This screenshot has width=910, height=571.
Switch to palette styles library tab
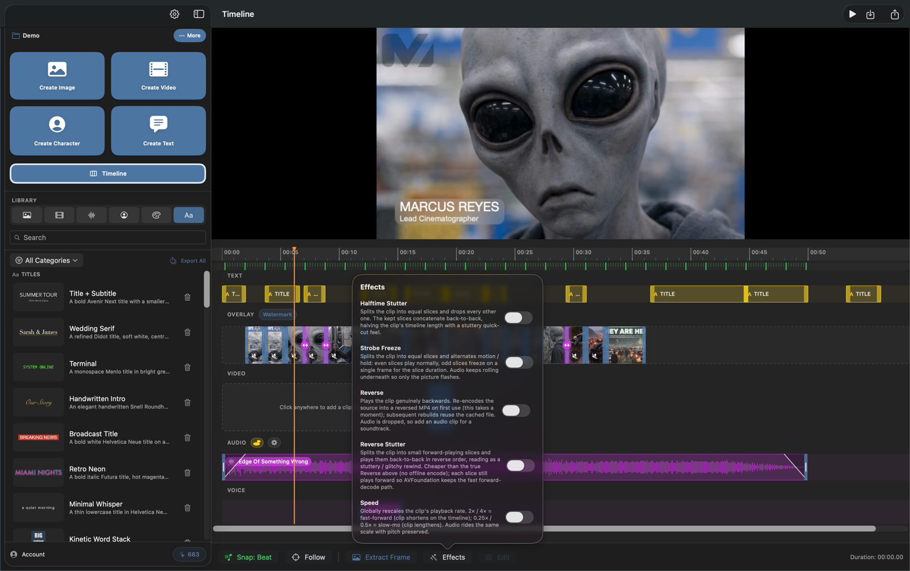tap(156, 215)
